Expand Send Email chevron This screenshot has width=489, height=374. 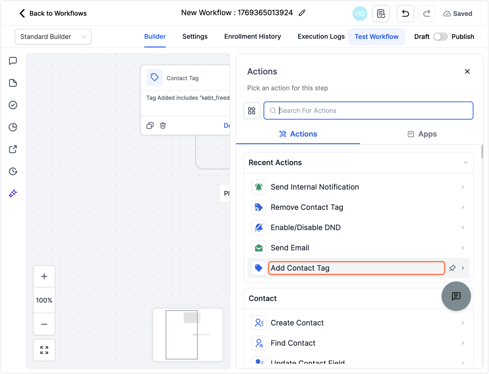[x=463, y=248]
